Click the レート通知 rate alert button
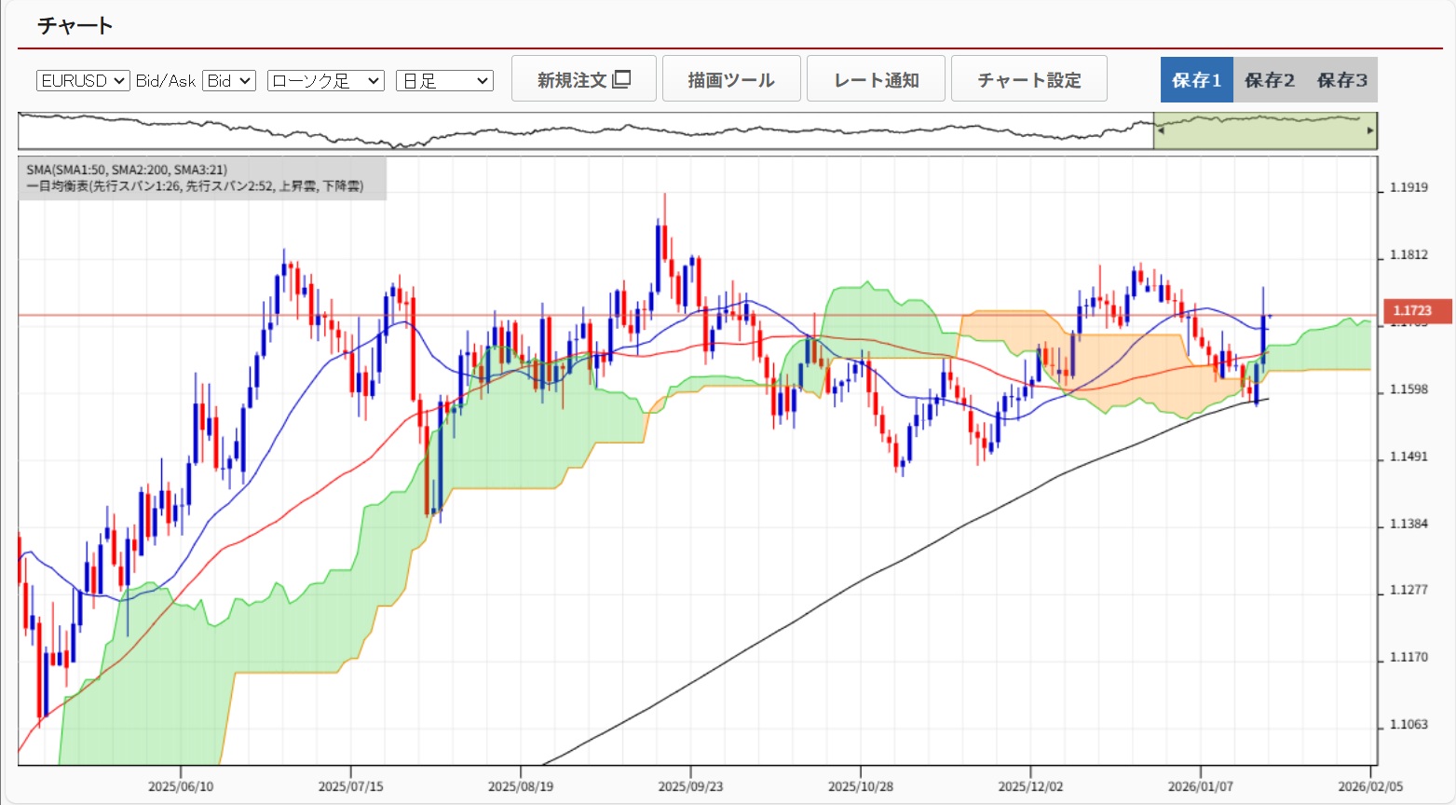The width and height of the screenshot is (1456, 805). click(x=876, y=79)
